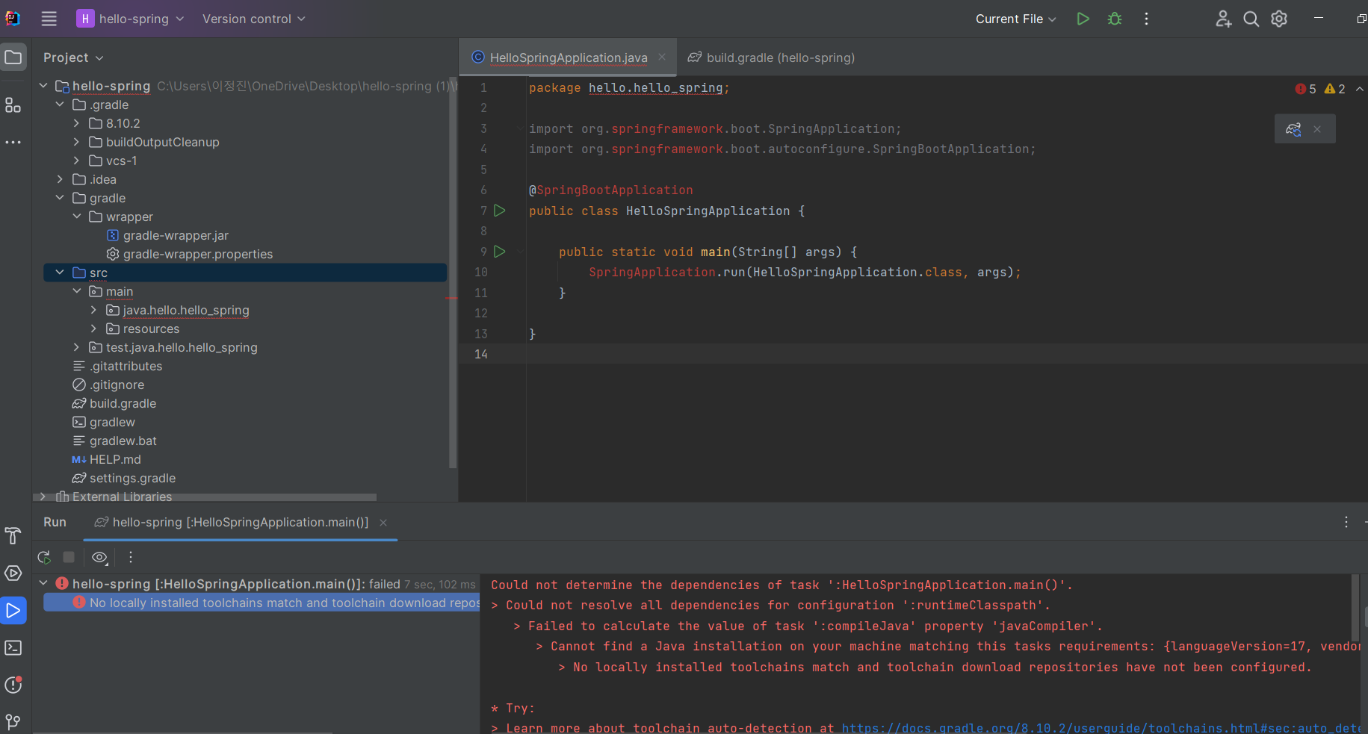Collapse the failed hello-spring run node

pos(43,583)
